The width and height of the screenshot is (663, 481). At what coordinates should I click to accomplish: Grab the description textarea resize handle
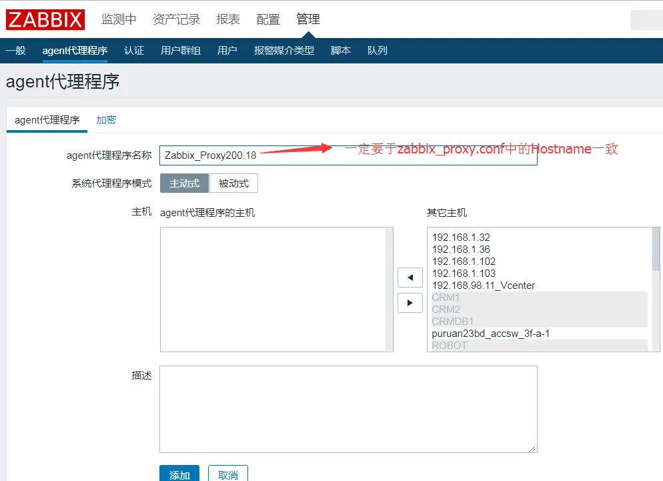tap(532, 448)
